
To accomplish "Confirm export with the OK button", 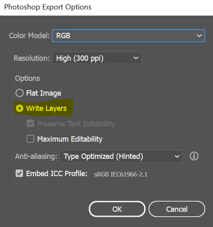I will coord(117,209).
